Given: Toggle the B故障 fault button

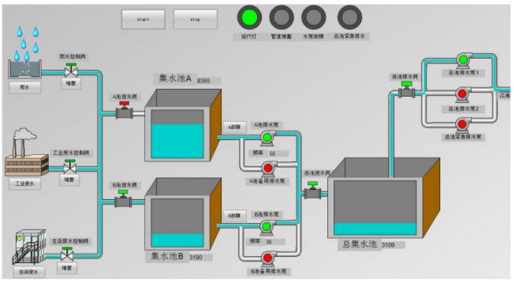Looking at the screenshot, I should coord(234,216).
